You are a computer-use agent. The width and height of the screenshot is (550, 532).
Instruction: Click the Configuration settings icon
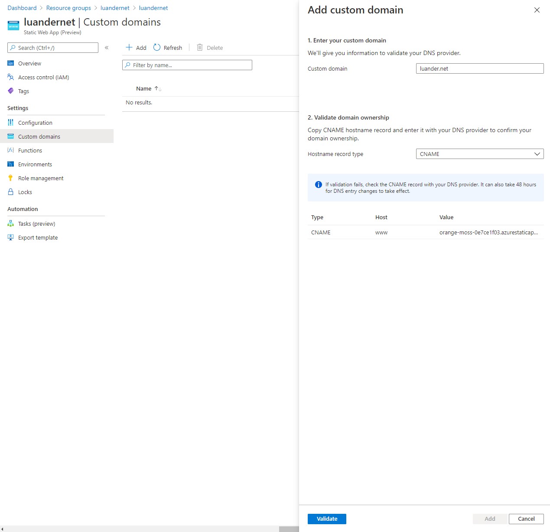click(x=11, y=123)
